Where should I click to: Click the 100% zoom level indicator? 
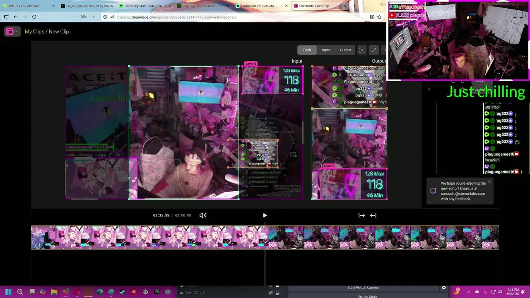point(83,17)
